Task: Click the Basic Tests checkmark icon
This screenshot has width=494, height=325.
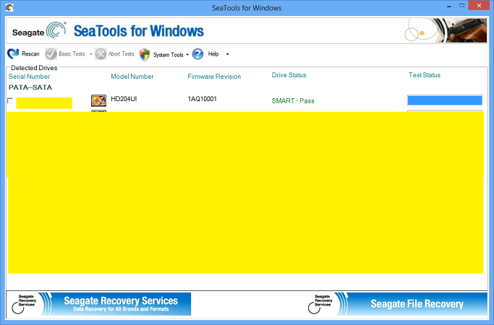Action: click(x=51, y=53)
